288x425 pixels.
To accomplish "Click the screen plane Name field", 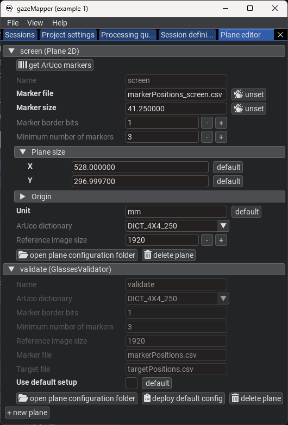I will coord(176,80).
